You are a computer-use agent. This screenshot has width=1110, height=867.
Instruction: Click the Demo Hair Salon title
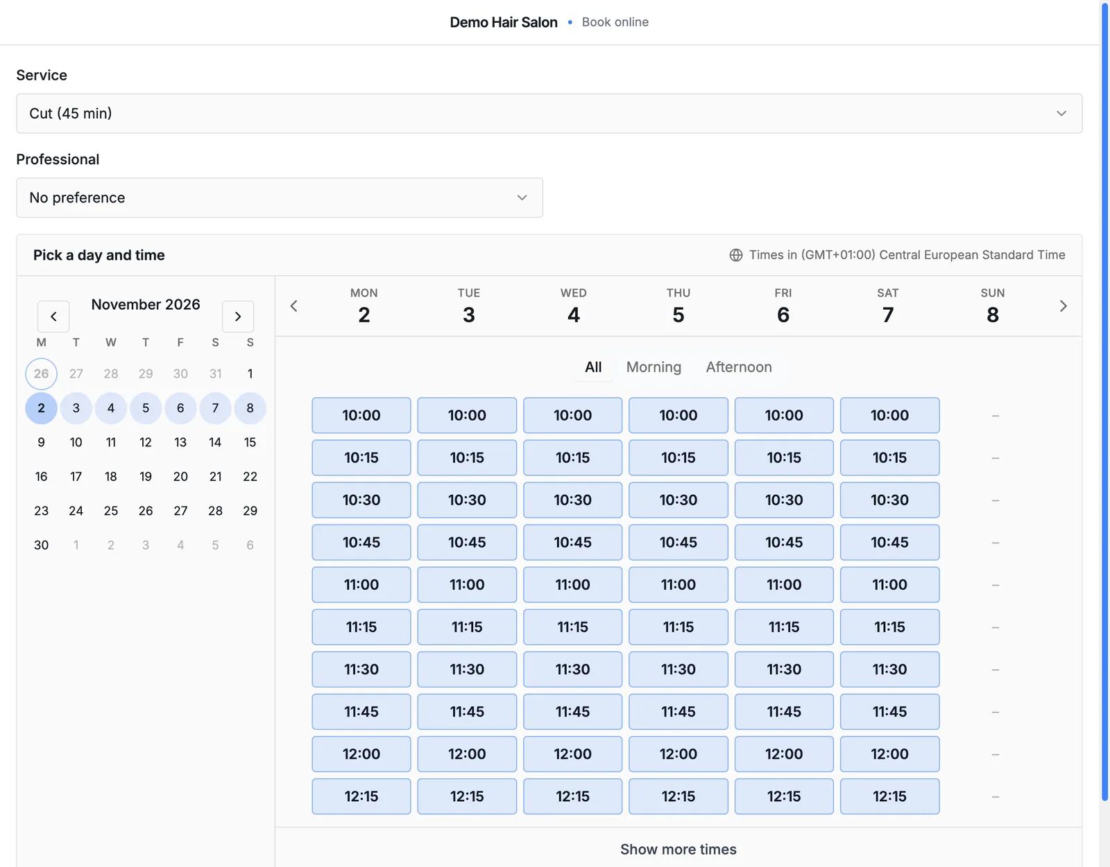coord(504,22)
